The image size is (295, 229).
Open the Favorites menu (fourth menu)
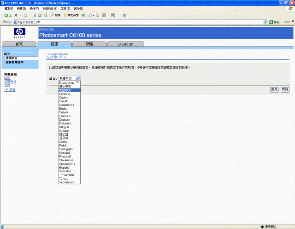pos(50,8)
